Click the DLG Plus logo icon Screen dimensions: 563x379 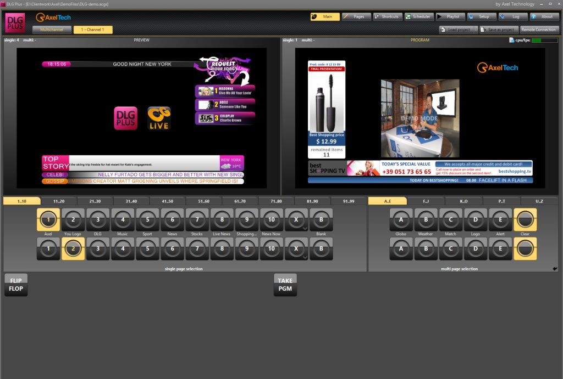[15, 23]
